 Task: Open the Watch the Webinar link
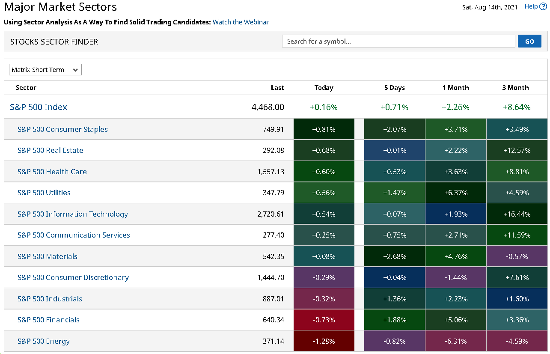241,22
